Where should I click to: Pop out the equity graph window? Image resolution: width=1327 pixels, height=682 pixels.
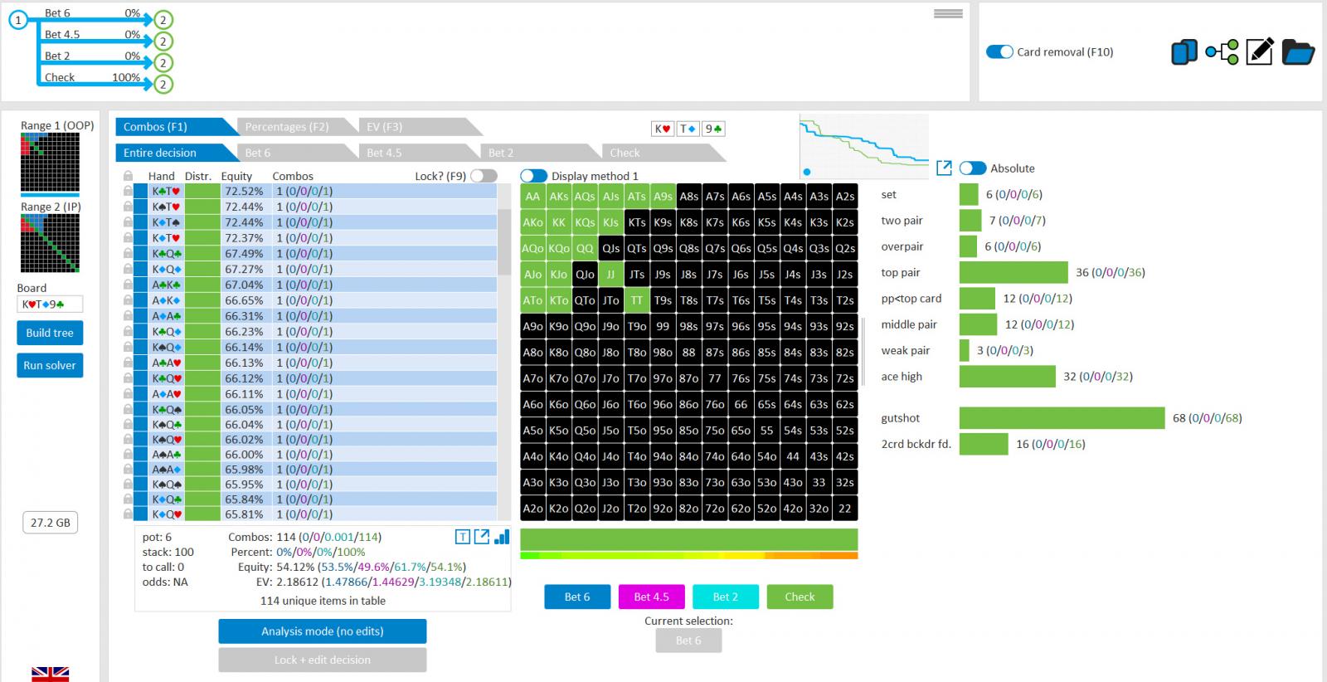944,168
